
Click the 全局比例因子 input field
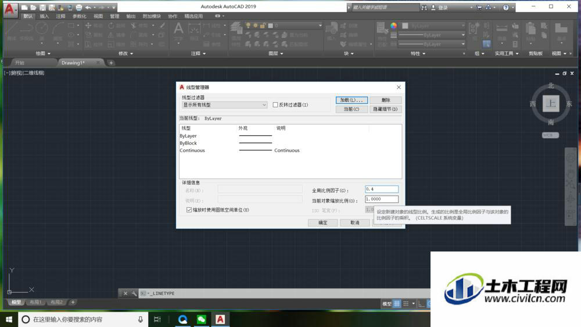tap(382, 189)
